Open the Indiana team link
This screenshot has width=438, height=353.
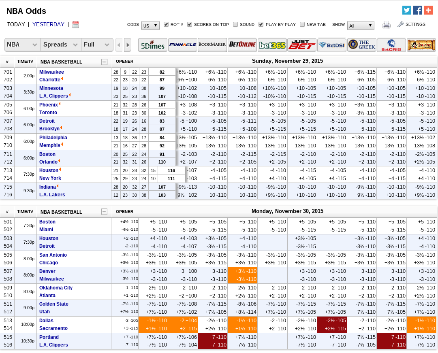pos(47,187)
